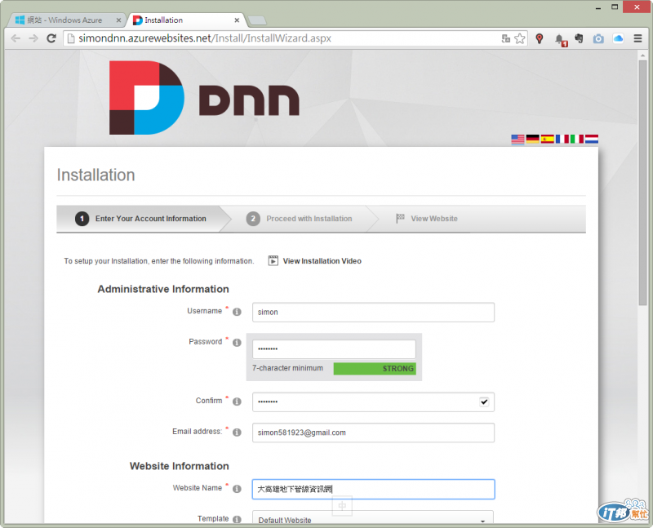Viewport: 653px width, 528px height.
Task: Click the browser forward arrow
Action: (x=33, y=38)
